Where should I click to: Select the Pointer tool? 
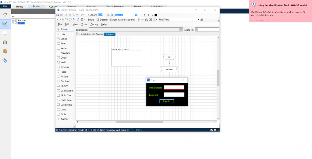pos(65,29)
